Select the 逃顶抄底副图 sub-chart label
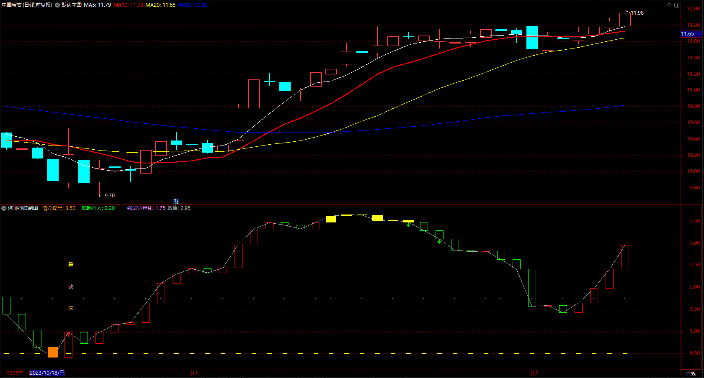Image resolution: width=704 pixels, height=378 pixels. 23,208
